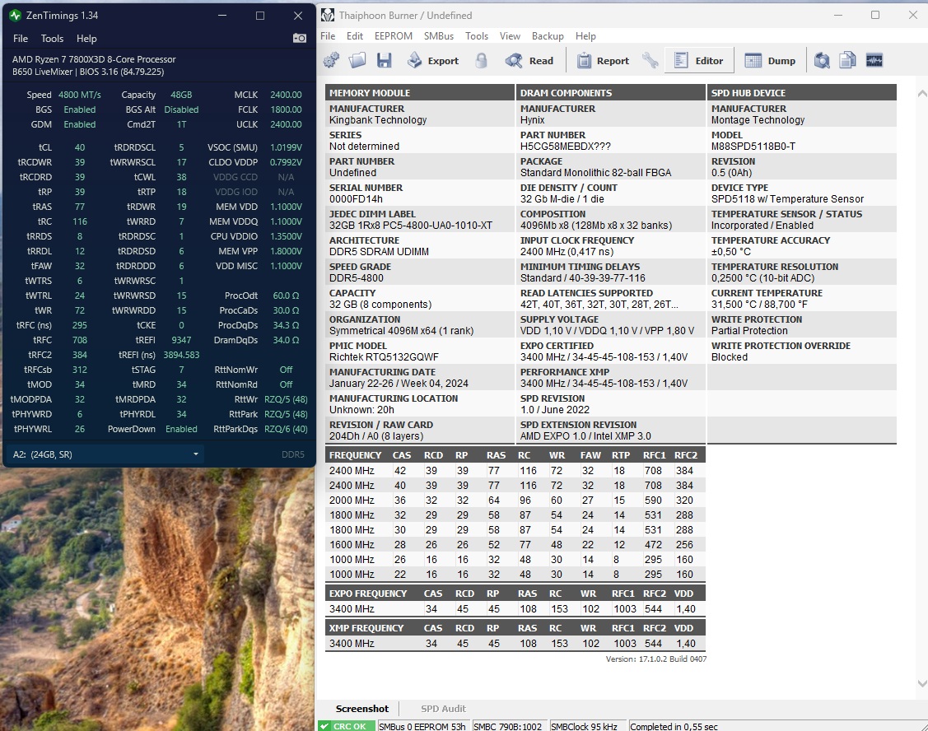
Task: Click the tCL value 40 in ZenTimings
Action: tap(79, 147)
